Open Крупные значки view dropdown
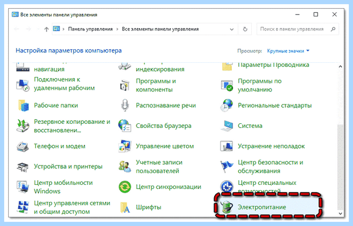353x226 pixels. (288, 51)
